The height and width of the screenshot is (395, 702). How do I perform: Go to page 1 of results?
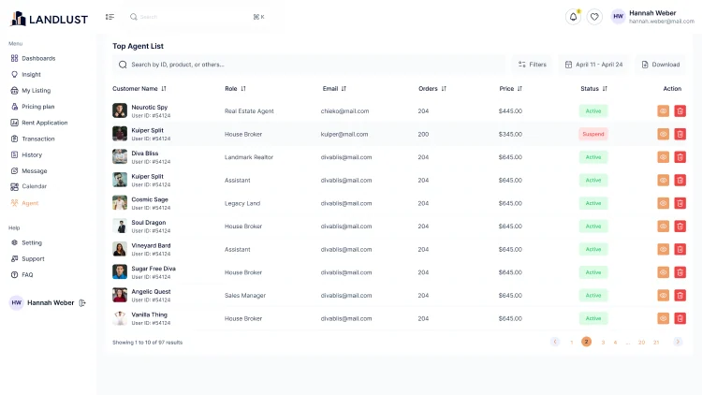572,343
